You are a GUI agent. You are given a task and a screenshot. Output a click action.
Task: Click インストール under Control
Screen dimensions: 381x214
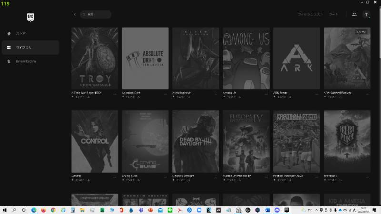(80, 180)
